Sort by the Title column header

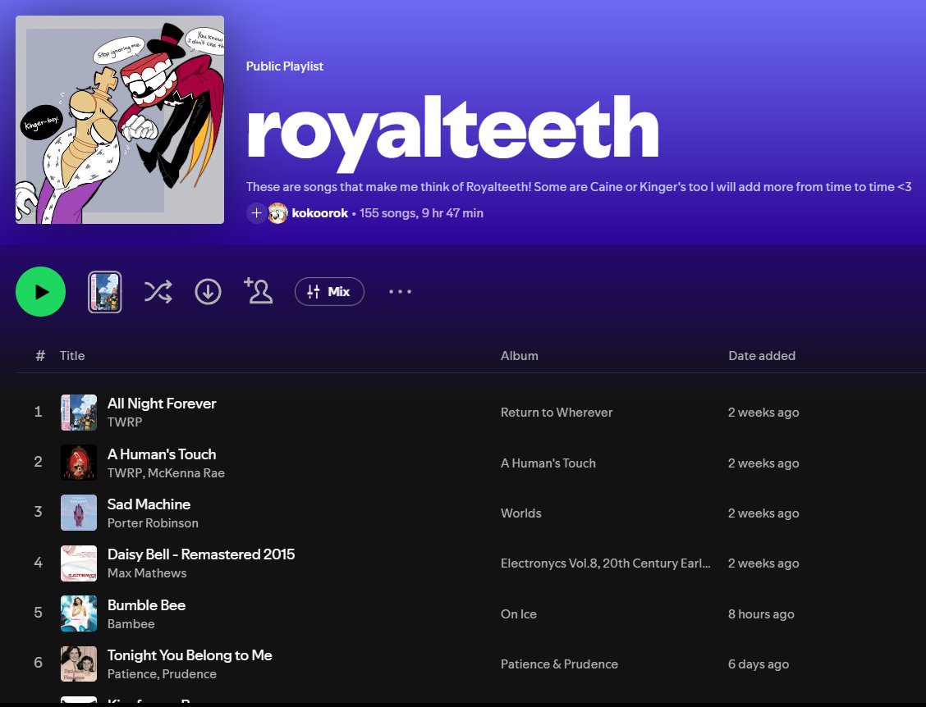(72, 356)
